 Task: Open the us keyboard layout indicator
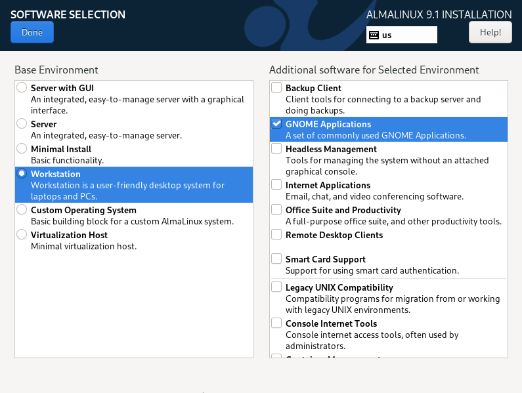click(401, 35)
